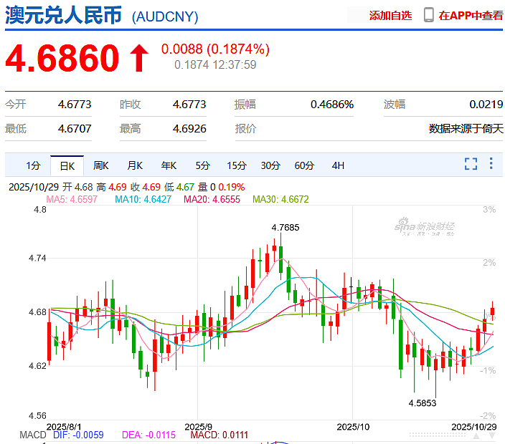Switch to the 60分 chart tab
Viewport: 505px width, 444px height.
tap(304, 165)
